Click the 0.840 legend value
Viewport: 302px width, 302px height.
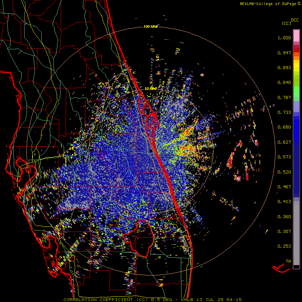pos(284,83)
